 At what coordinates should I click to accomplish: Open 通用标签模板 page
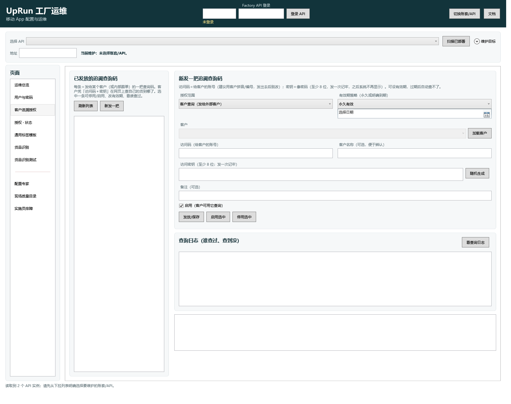click(x=33, y=135)
